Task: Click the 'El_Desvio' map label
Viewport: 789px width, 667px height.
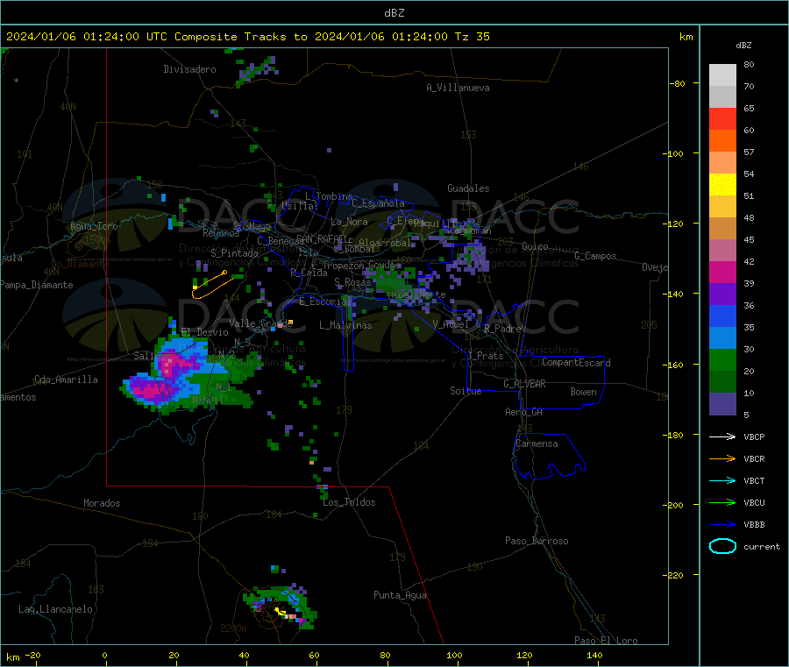Action: pyautogui.click(x=204, y=332)
